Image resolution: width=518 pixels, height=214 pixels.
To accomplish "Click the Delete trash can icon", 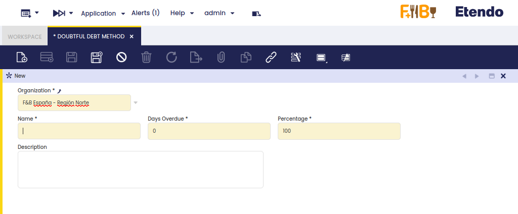I will pos(146,58).
